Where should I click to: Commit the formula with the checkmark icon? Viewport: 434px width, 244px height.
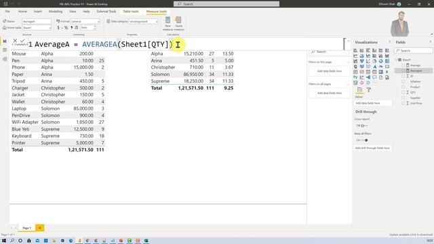22,41
